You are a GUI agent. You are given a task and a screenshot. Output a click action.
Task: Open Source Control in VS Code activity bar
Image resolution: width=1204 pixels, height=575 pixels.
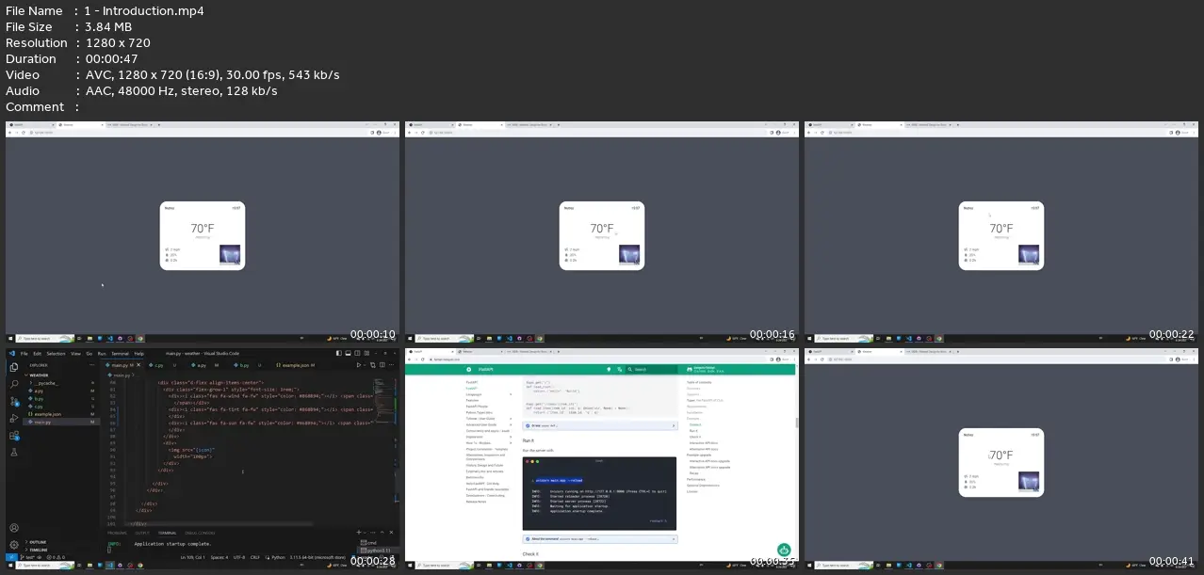pos(14,402)
